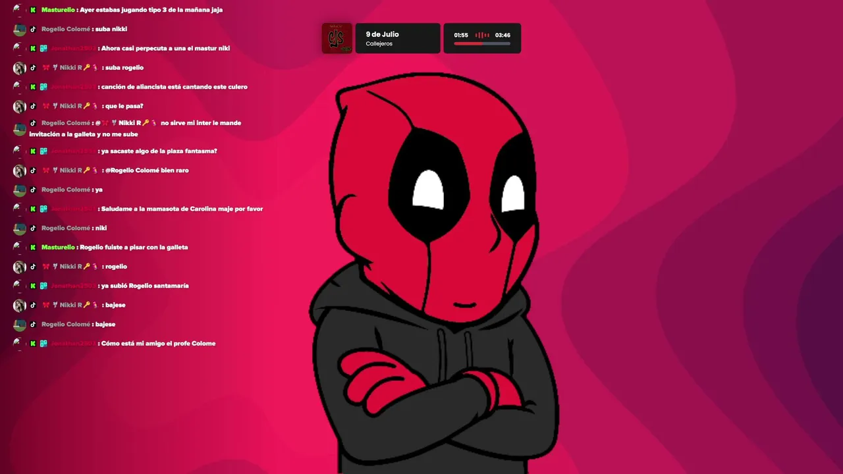
Task: Click the TikTok icon on Rogelio's "bajese" message
Action: tap(33, 324)
